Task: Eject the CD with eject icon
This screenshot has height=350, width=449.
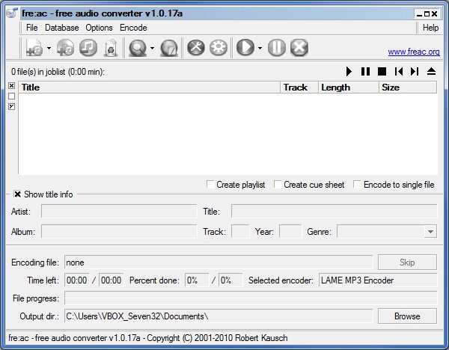Action: tap(431, 71)
